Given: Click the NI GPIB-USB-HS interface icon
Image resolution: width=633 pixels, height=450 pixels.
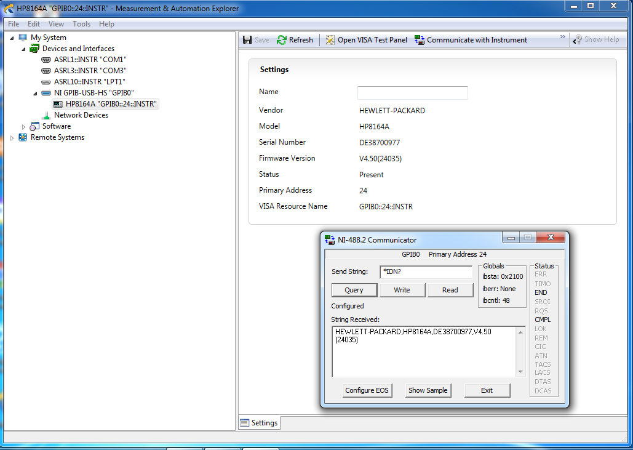Looking at the screenshot, I should 46,93.
